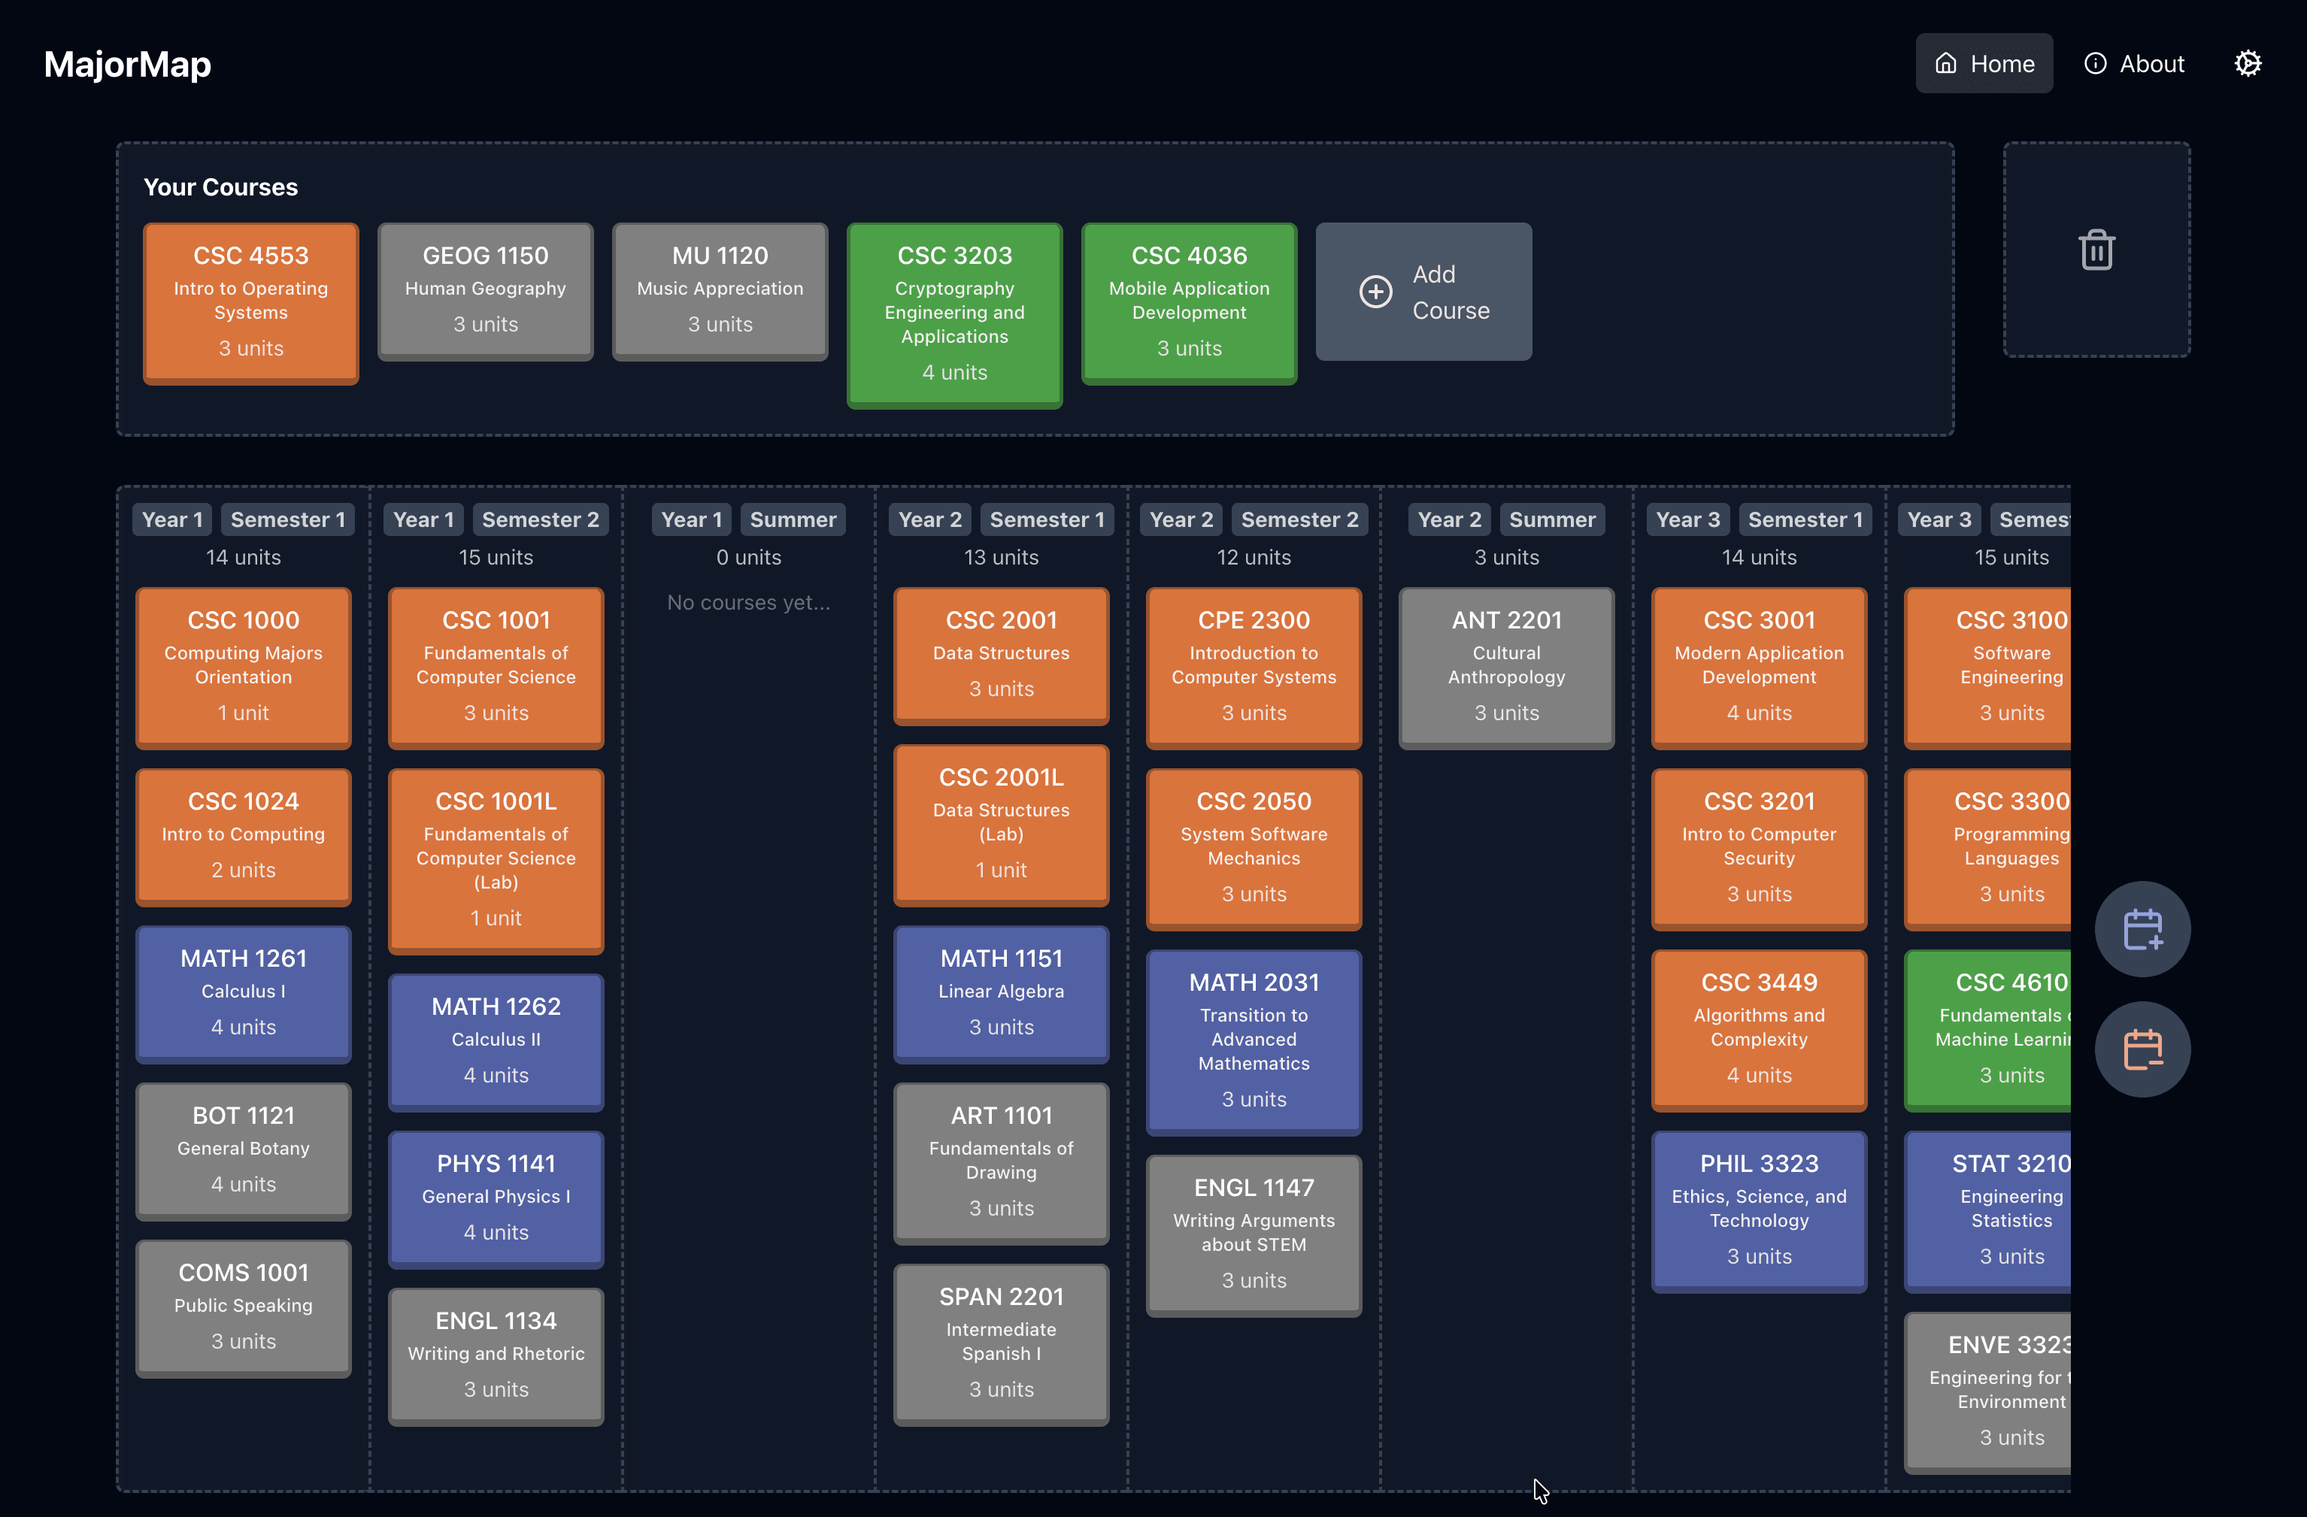The image size is (2307, 1517).
Task: Click the trash can drop zone
Action: [2096, 249]
